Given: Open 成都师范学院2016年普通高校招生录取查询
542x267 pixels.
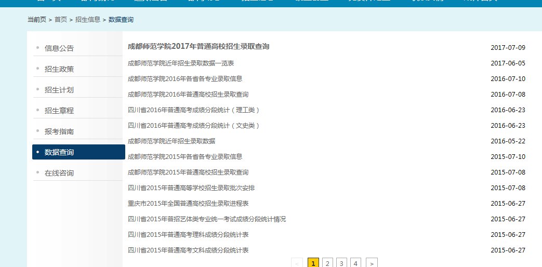Looking at the screenshot, I should tap(188, 95).
